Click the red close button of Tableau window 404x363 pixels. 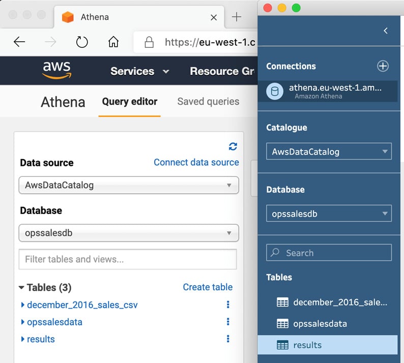(x=268, y=8)
